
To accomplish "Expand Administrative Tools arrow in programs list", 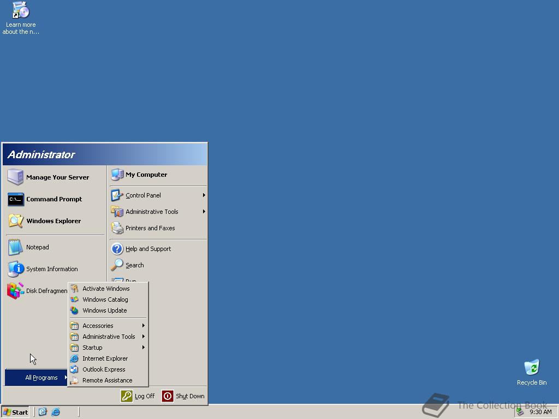I will [x=144, y=337].
